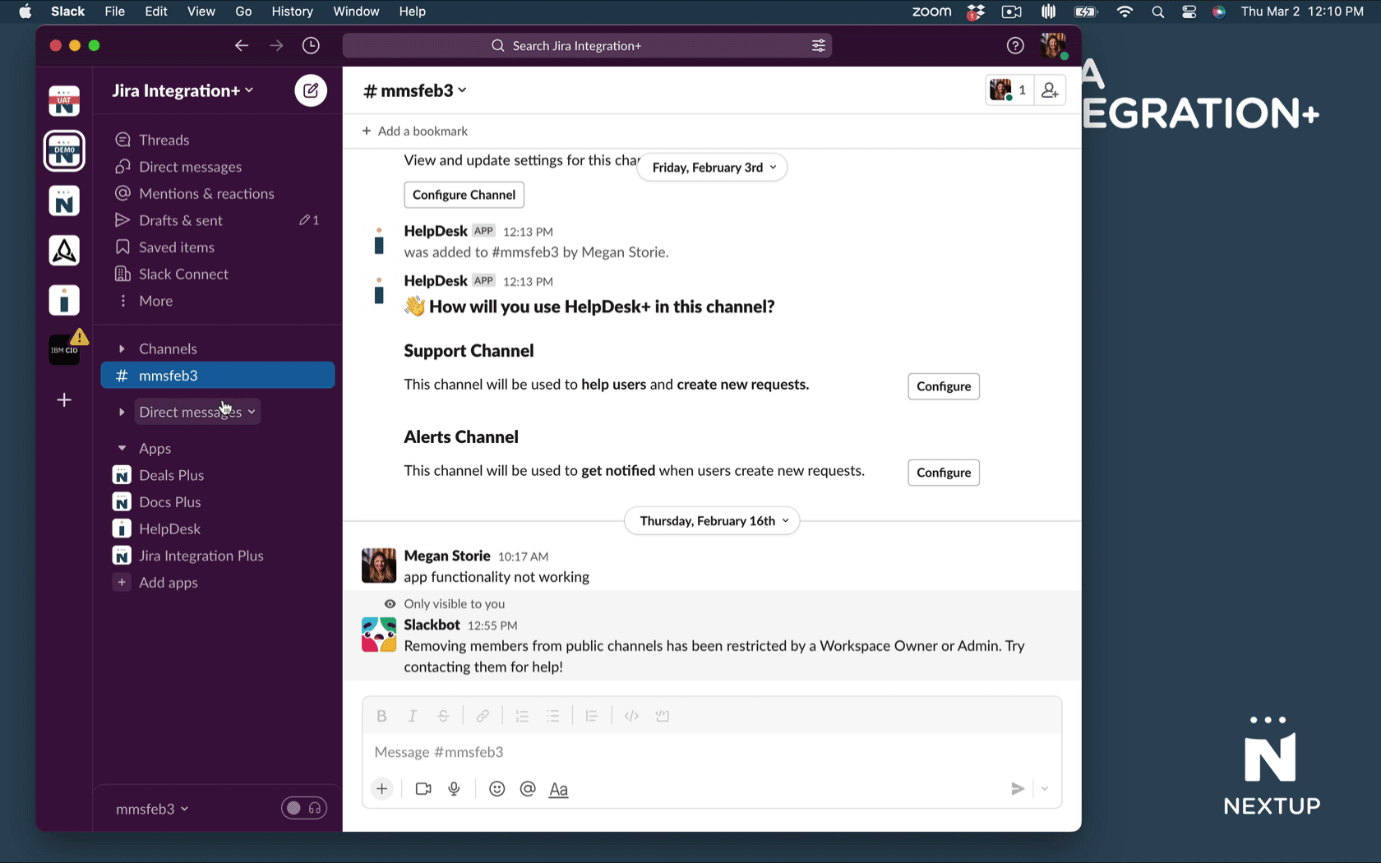Image resolution: width=1381 pixels, height=863 pixels.
Task: Switch to the IBM CIO workspace
Action: coord(64,350)
